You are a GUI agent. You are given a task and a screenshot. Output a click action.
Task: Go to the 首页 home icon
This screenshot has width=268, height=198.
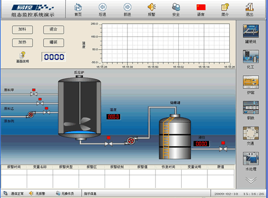pos(78,7)
